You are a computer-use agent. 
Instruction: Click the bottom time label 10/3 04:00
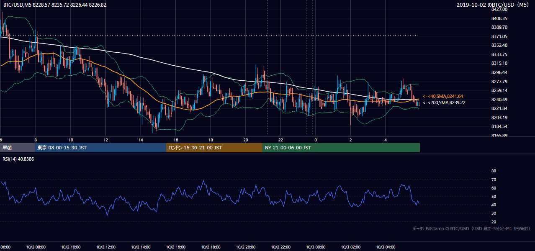386,247
